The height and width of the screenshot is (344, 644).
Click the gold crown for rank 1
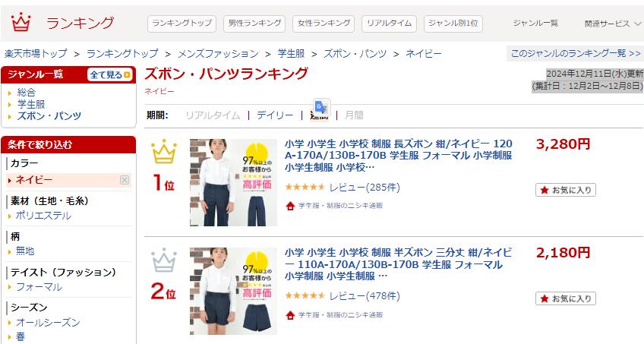[164, 151]
